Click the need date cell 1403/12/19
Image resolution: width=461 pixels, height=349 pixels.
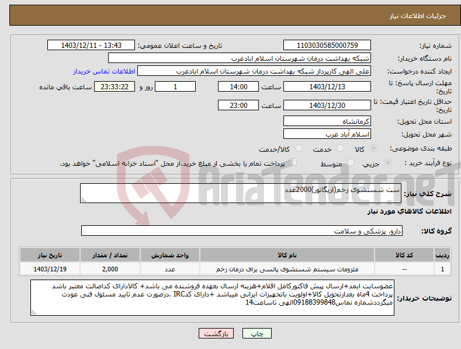click(x=50, y=269)
